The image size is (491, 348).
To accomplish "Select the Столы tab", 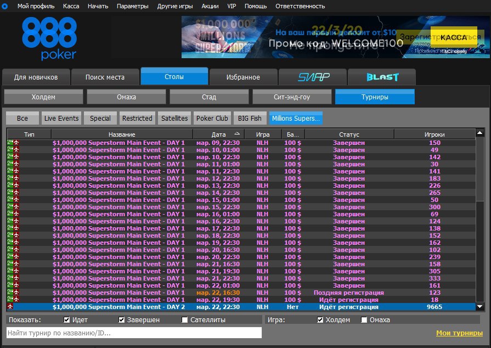I will (174, 76).
